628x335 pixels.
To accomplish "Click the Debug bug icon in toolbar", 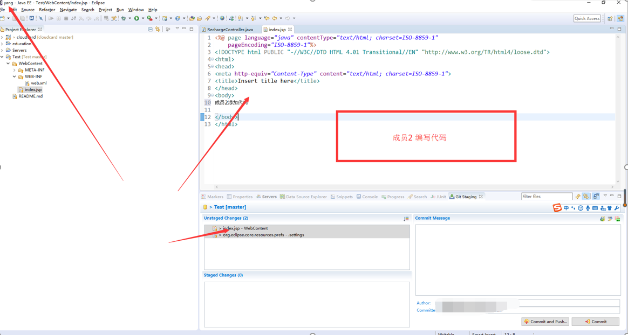I will pos(124,18).
